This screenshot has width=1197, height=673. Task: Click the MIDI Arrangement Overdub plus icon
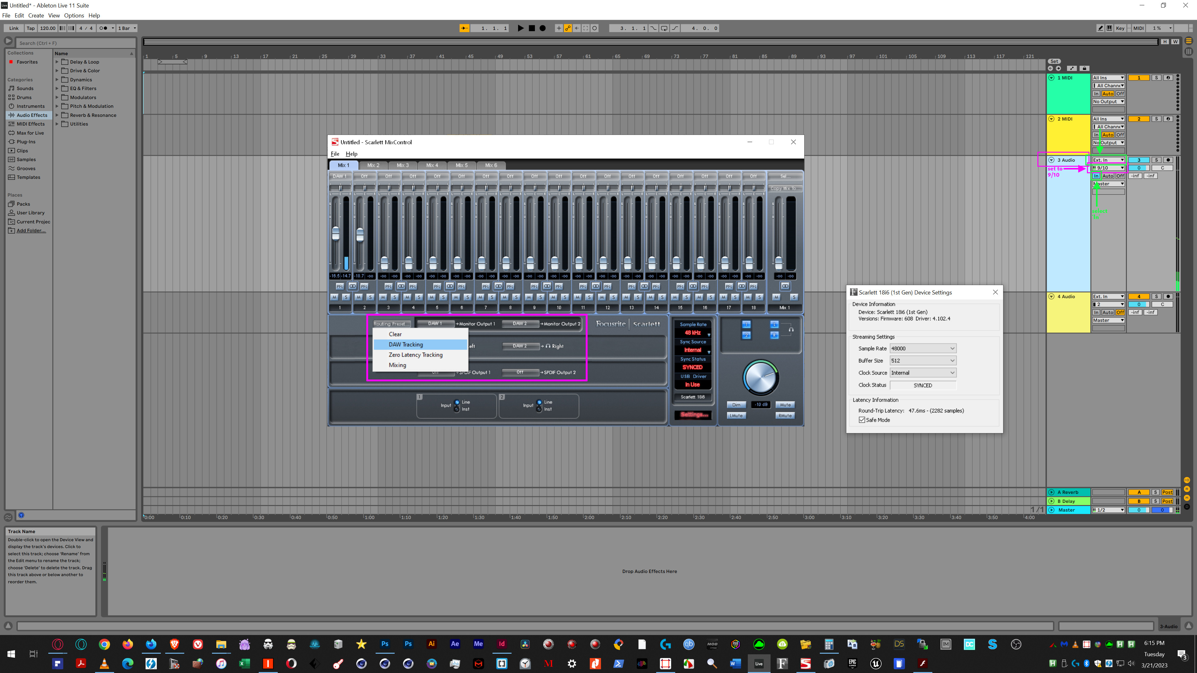click(x=559, y=28)
